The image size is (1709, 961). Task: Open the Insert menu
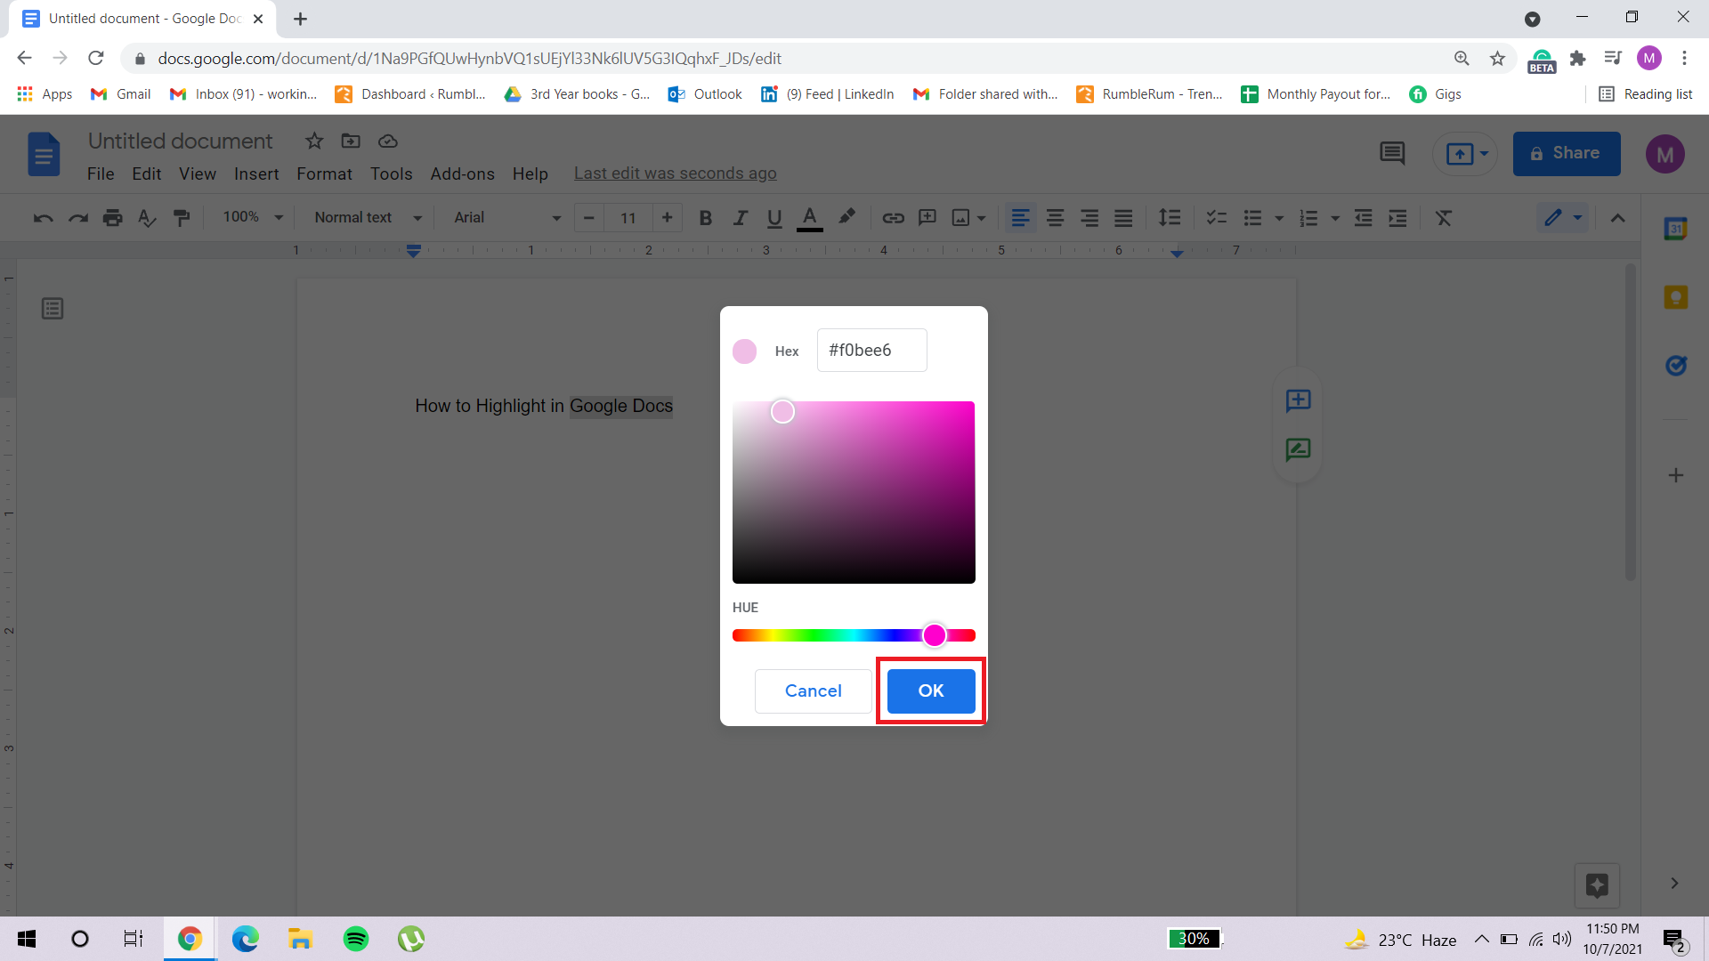tap(256, 174)
